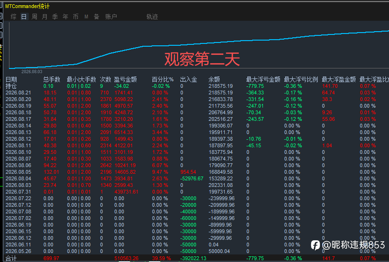Click lot range 0.01 | 0.80
This screenshot has height=262, width=389.
click(79, 93)
